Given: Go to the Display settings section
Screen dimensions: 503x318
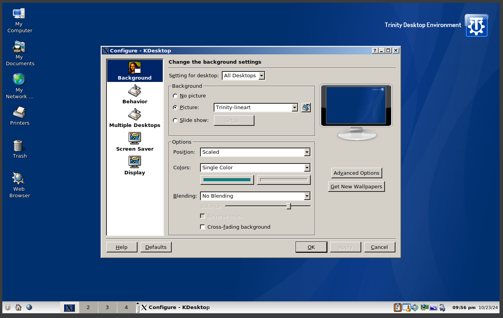Looking at the screenshot, I should click(135, 166).
